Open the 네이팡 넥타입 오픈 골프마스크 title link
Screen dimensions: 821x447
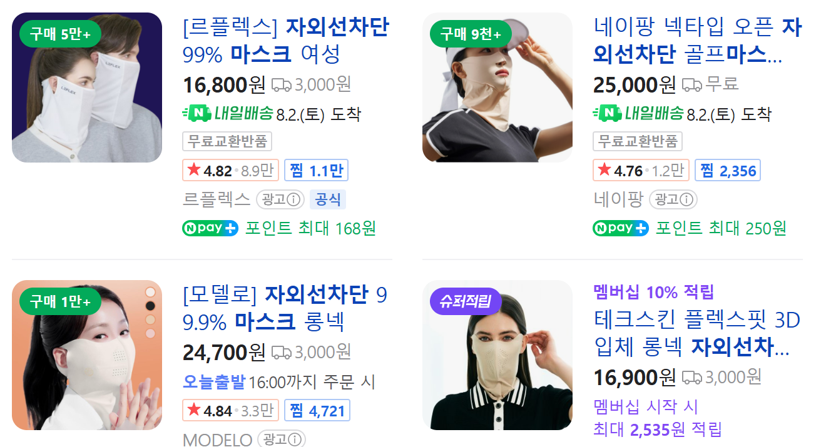tap(697, 41)
